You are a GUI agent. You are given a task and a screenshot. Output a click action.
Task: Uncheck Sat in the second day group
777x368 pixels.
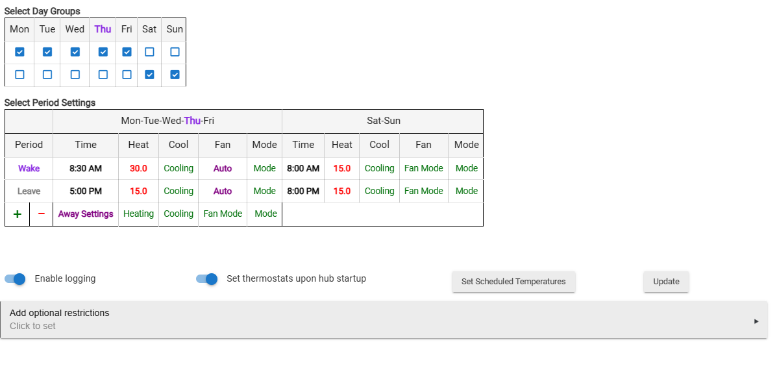(149, 75)
